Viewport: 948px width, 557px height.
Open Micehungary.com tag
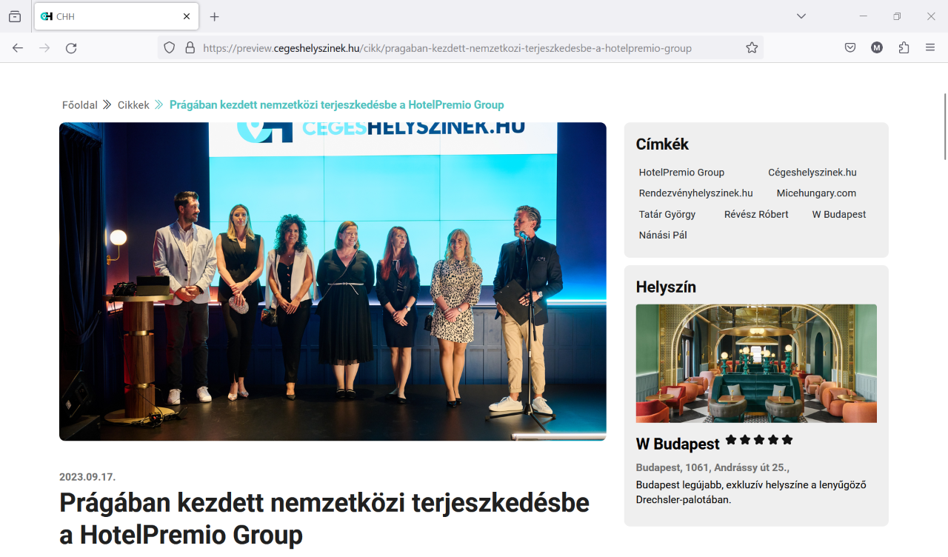pos(816,193)
